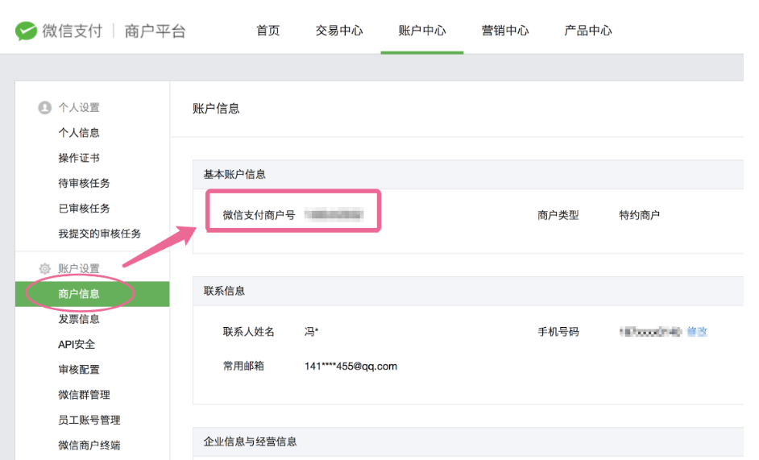The width and height of the screenshot is (759, 460).
Task: Click the 账户信息 page heading
Action: point(216,109)
